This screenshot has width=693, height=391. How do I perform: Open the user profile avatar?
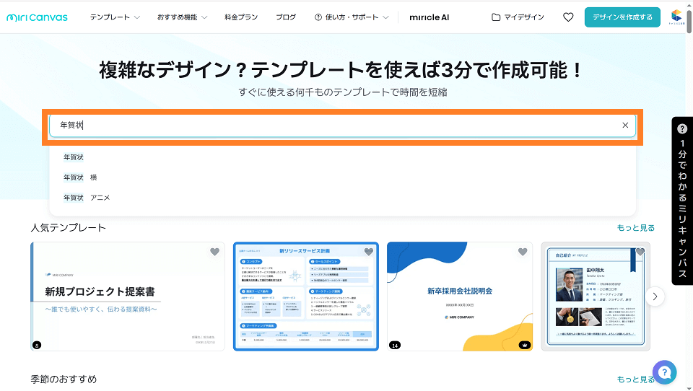676,17
